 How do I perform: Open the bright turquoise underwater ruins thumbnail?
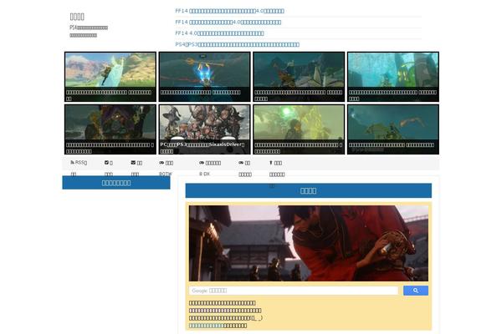(393, 77)
